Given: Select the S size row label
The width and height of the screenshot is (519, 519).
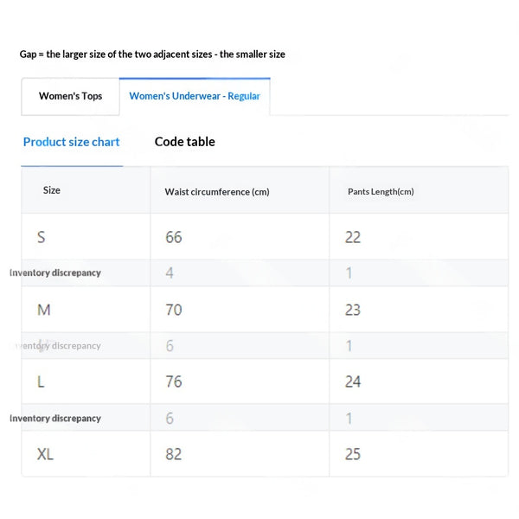Looking at the screenshot, I should (x=41, y=237).
